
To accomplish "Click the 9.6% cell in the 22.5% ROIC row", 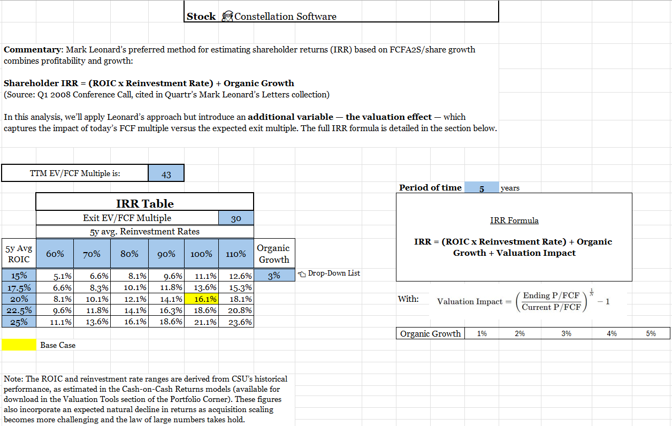I will tap(55, 310).
